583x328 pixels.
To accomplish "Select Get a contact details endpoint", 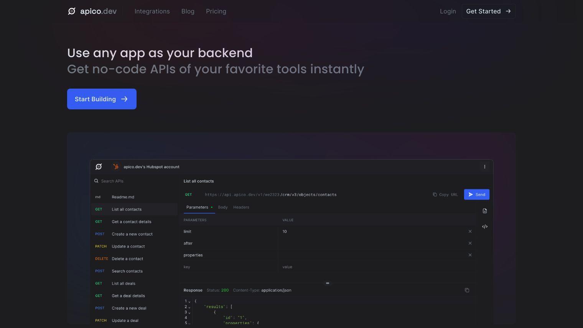I will pos(134,221).
